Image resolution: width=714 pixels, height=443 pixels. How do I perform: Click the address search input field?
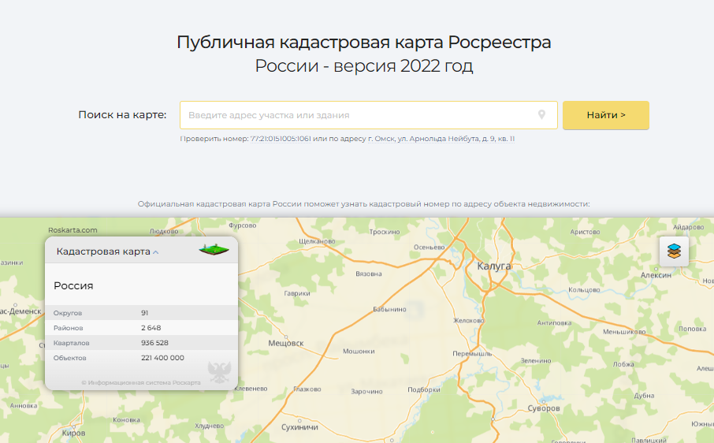pyautogui.click(x=368, y=115)
